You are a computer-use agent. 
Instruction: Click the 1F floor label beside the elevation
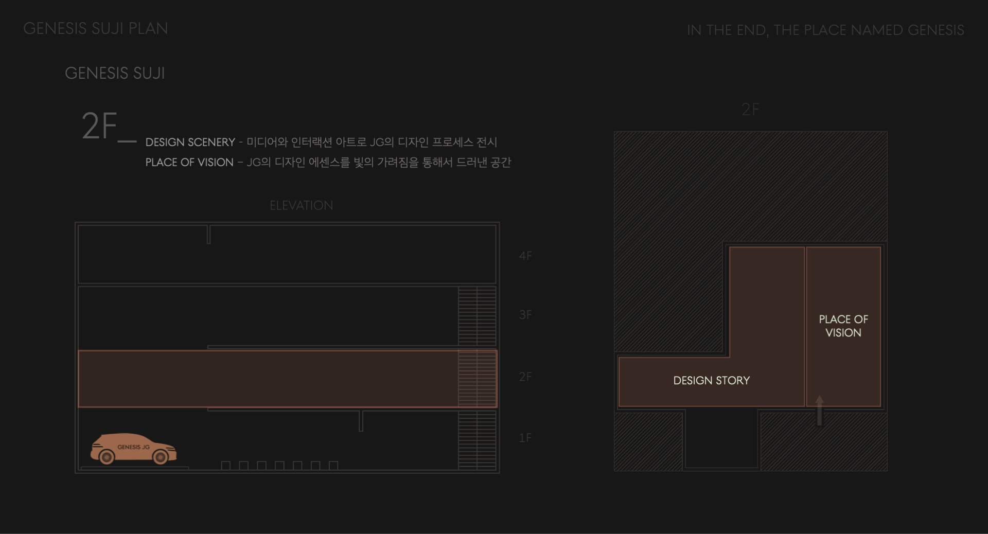(525, 438)
